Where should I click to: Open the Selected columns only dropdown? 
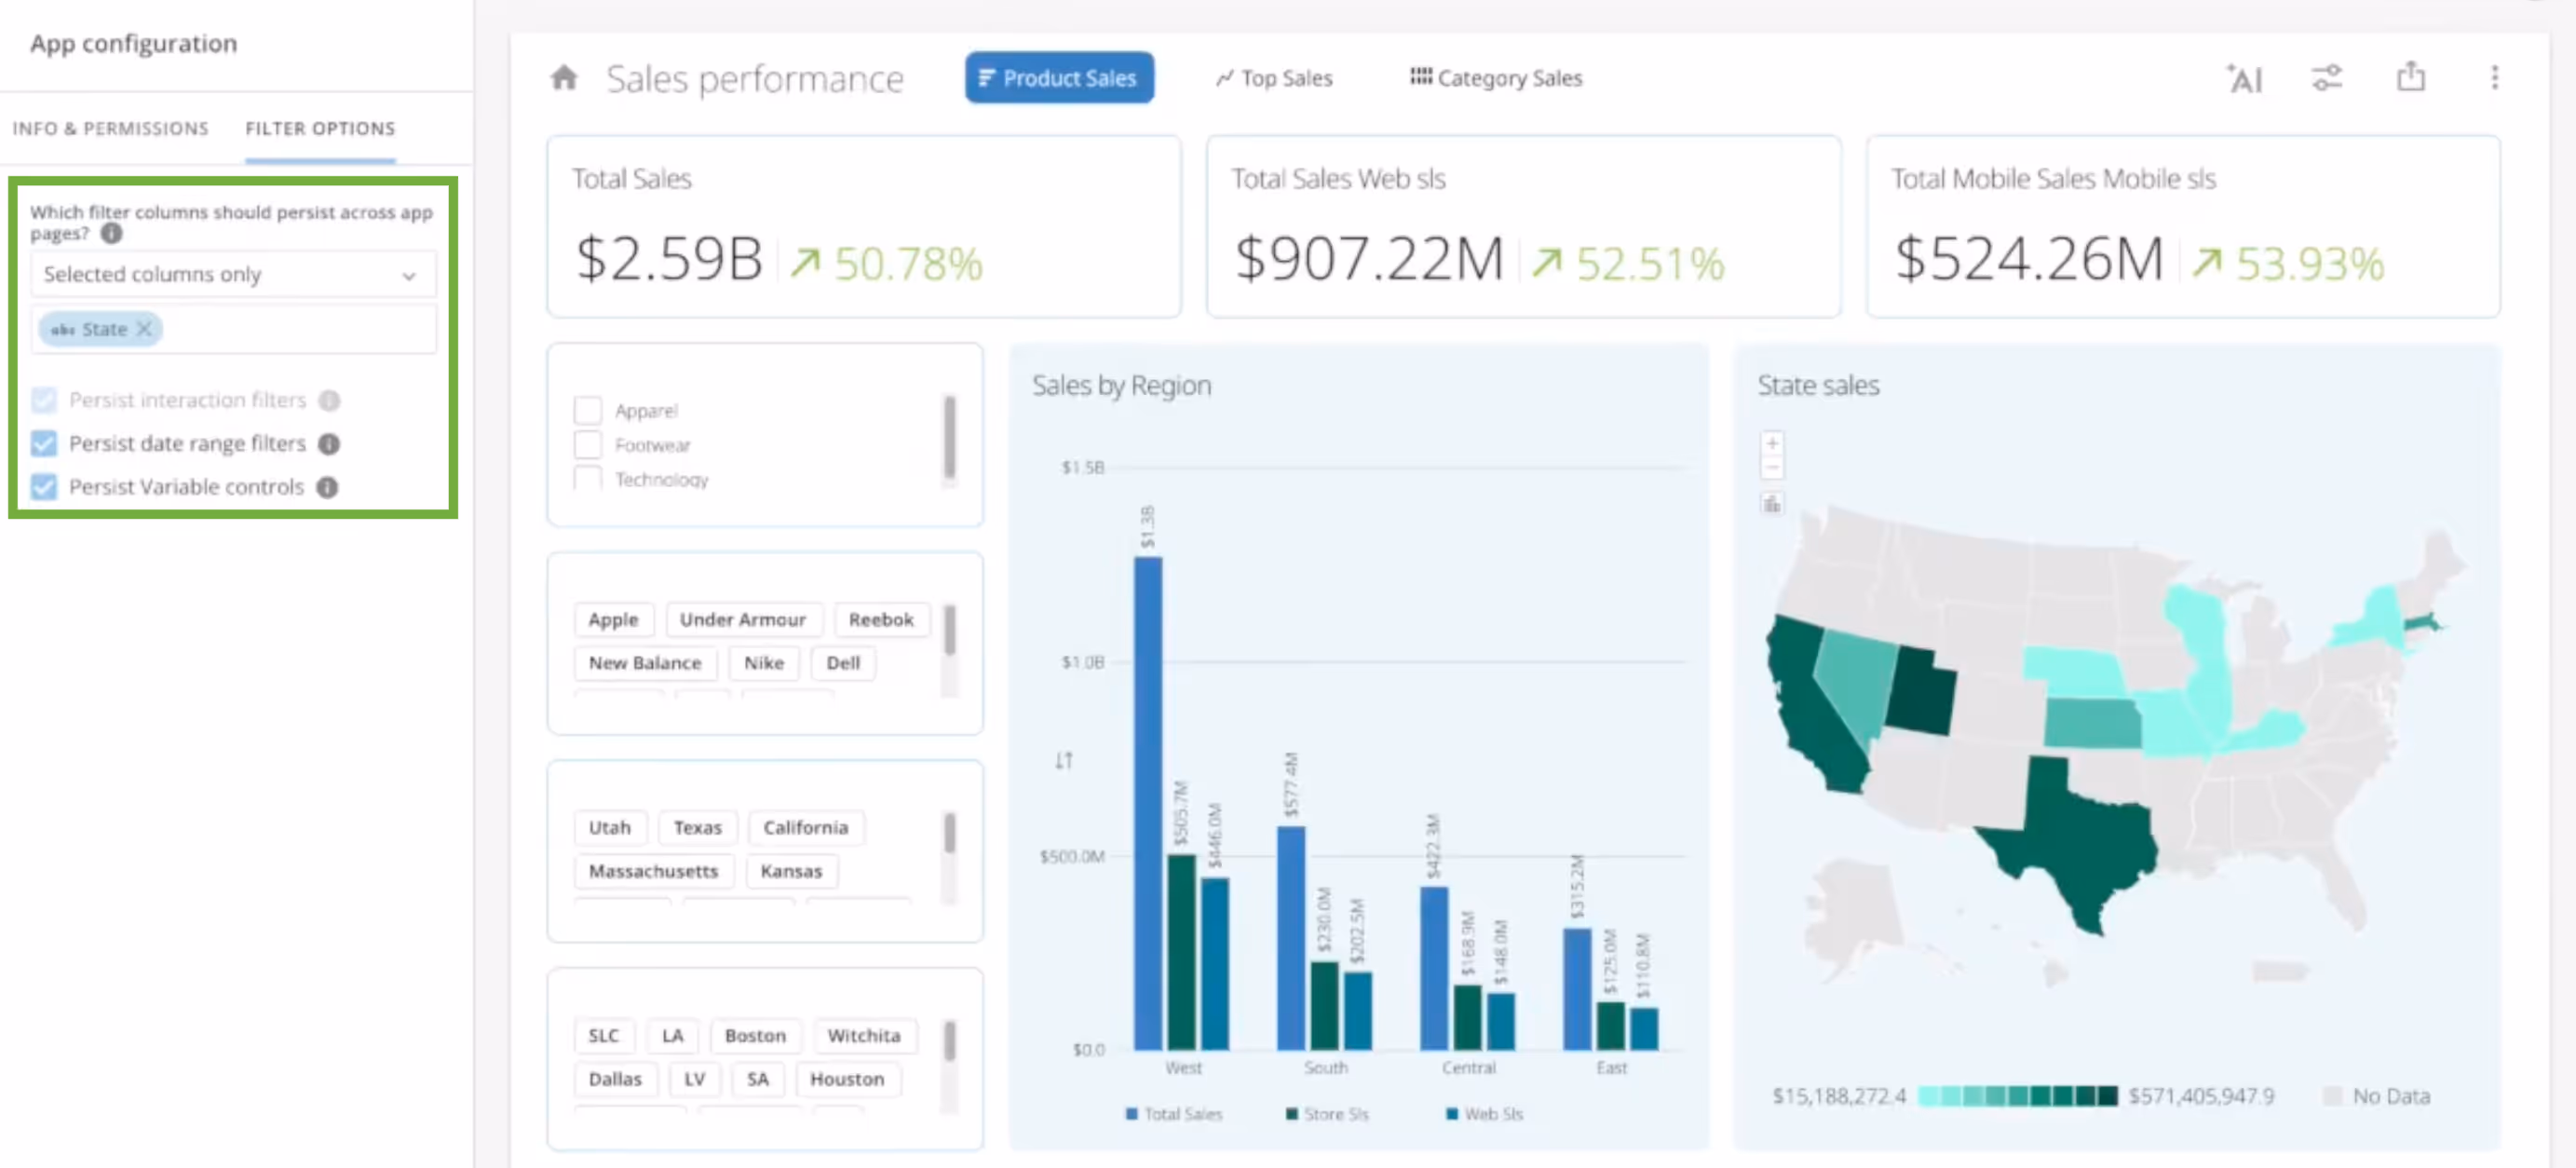232,274
